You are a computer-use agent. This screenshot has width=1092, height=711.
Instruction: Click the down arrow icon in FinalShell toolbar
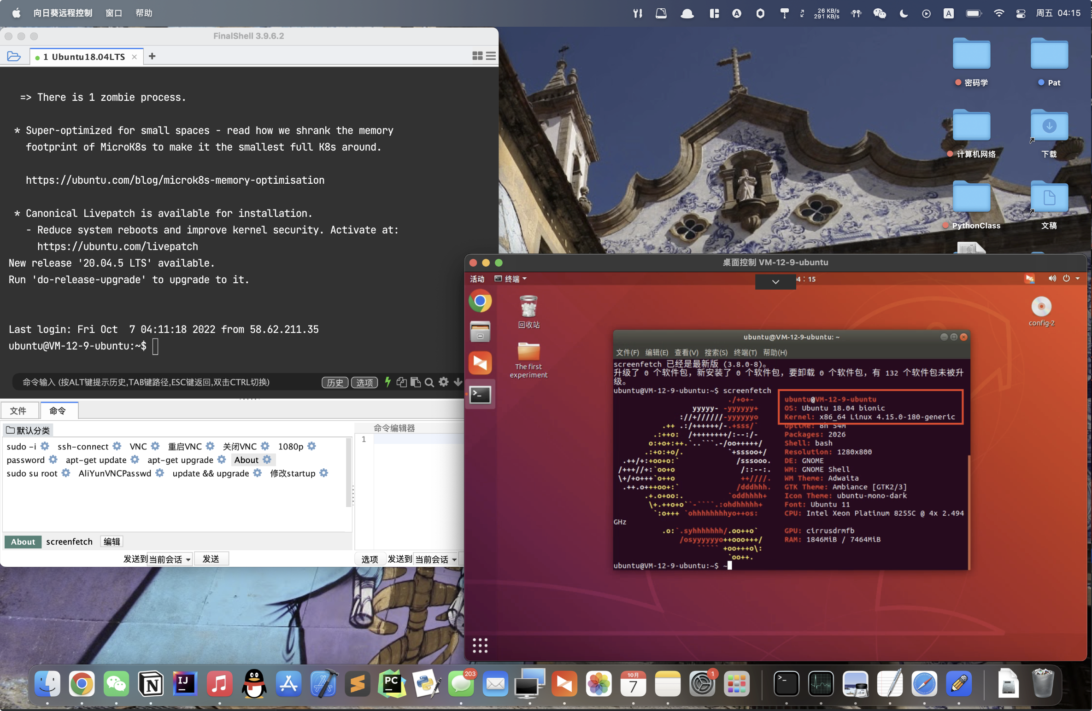tap(458, 382)
